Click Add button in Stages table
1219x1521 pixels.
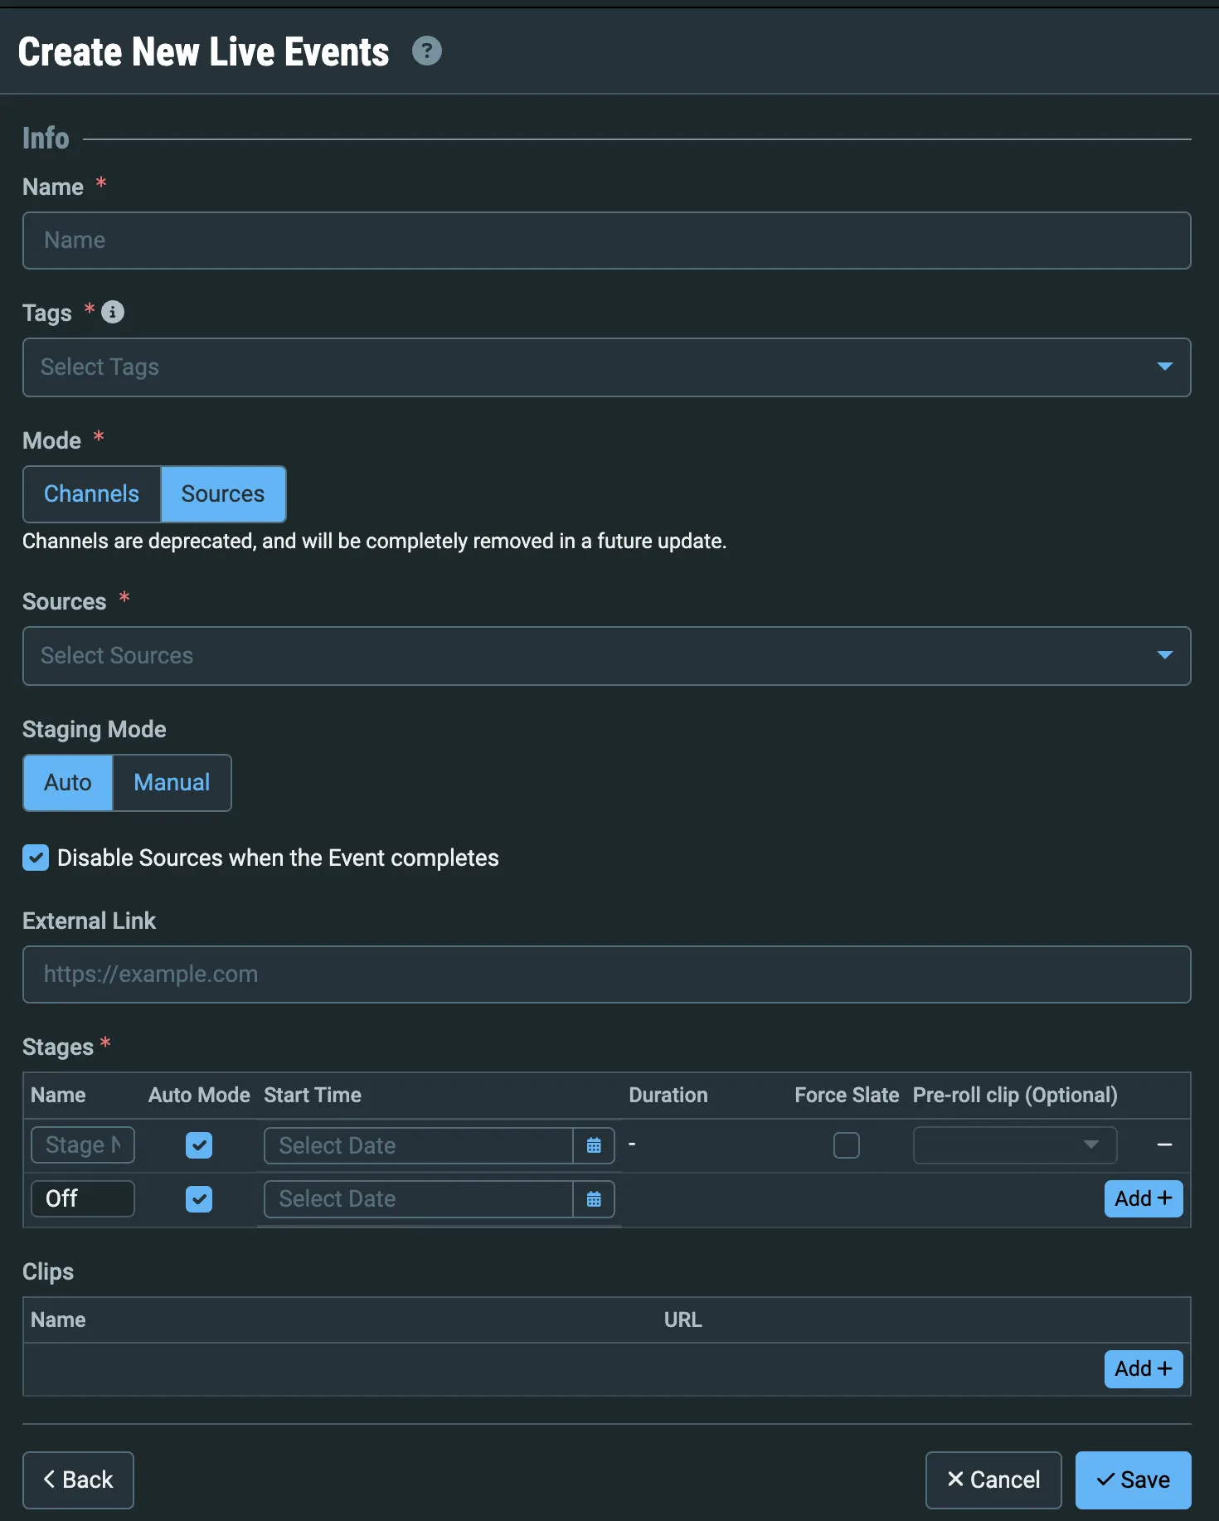pos(1144,1199)
